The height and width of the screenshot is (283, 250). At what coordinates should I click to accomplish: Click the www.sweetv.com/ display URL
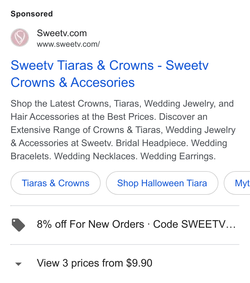point(68,44)
